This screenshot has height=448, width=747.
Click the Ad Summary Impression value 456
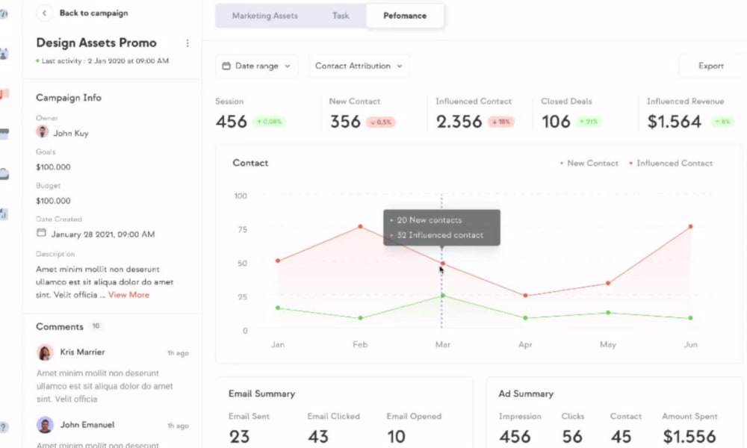click(x=515, y=437)
